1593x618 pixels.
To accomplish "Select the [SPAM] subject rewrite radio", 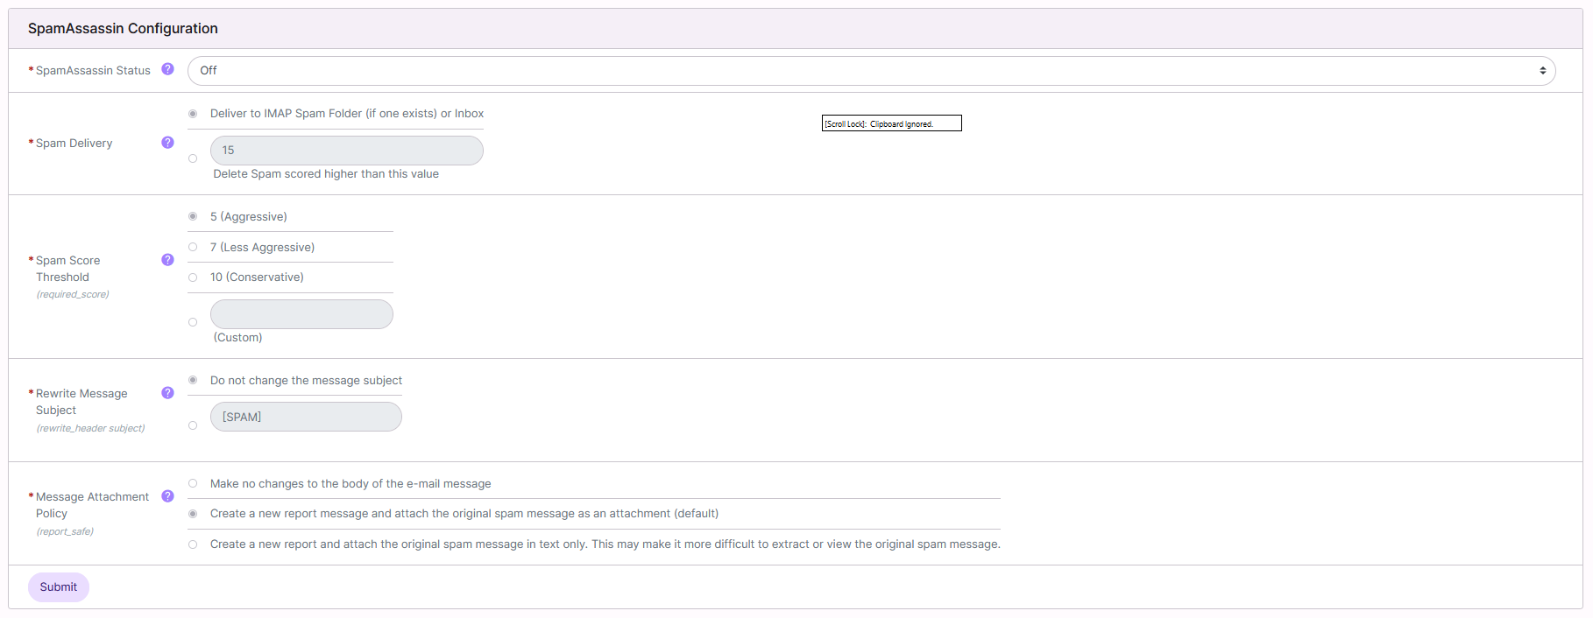I will pos(193,425).
